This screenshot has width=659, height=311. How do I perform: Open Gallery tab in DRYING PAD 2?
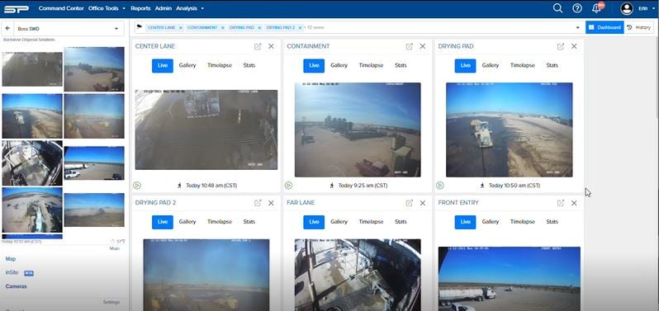coord(187,222)
